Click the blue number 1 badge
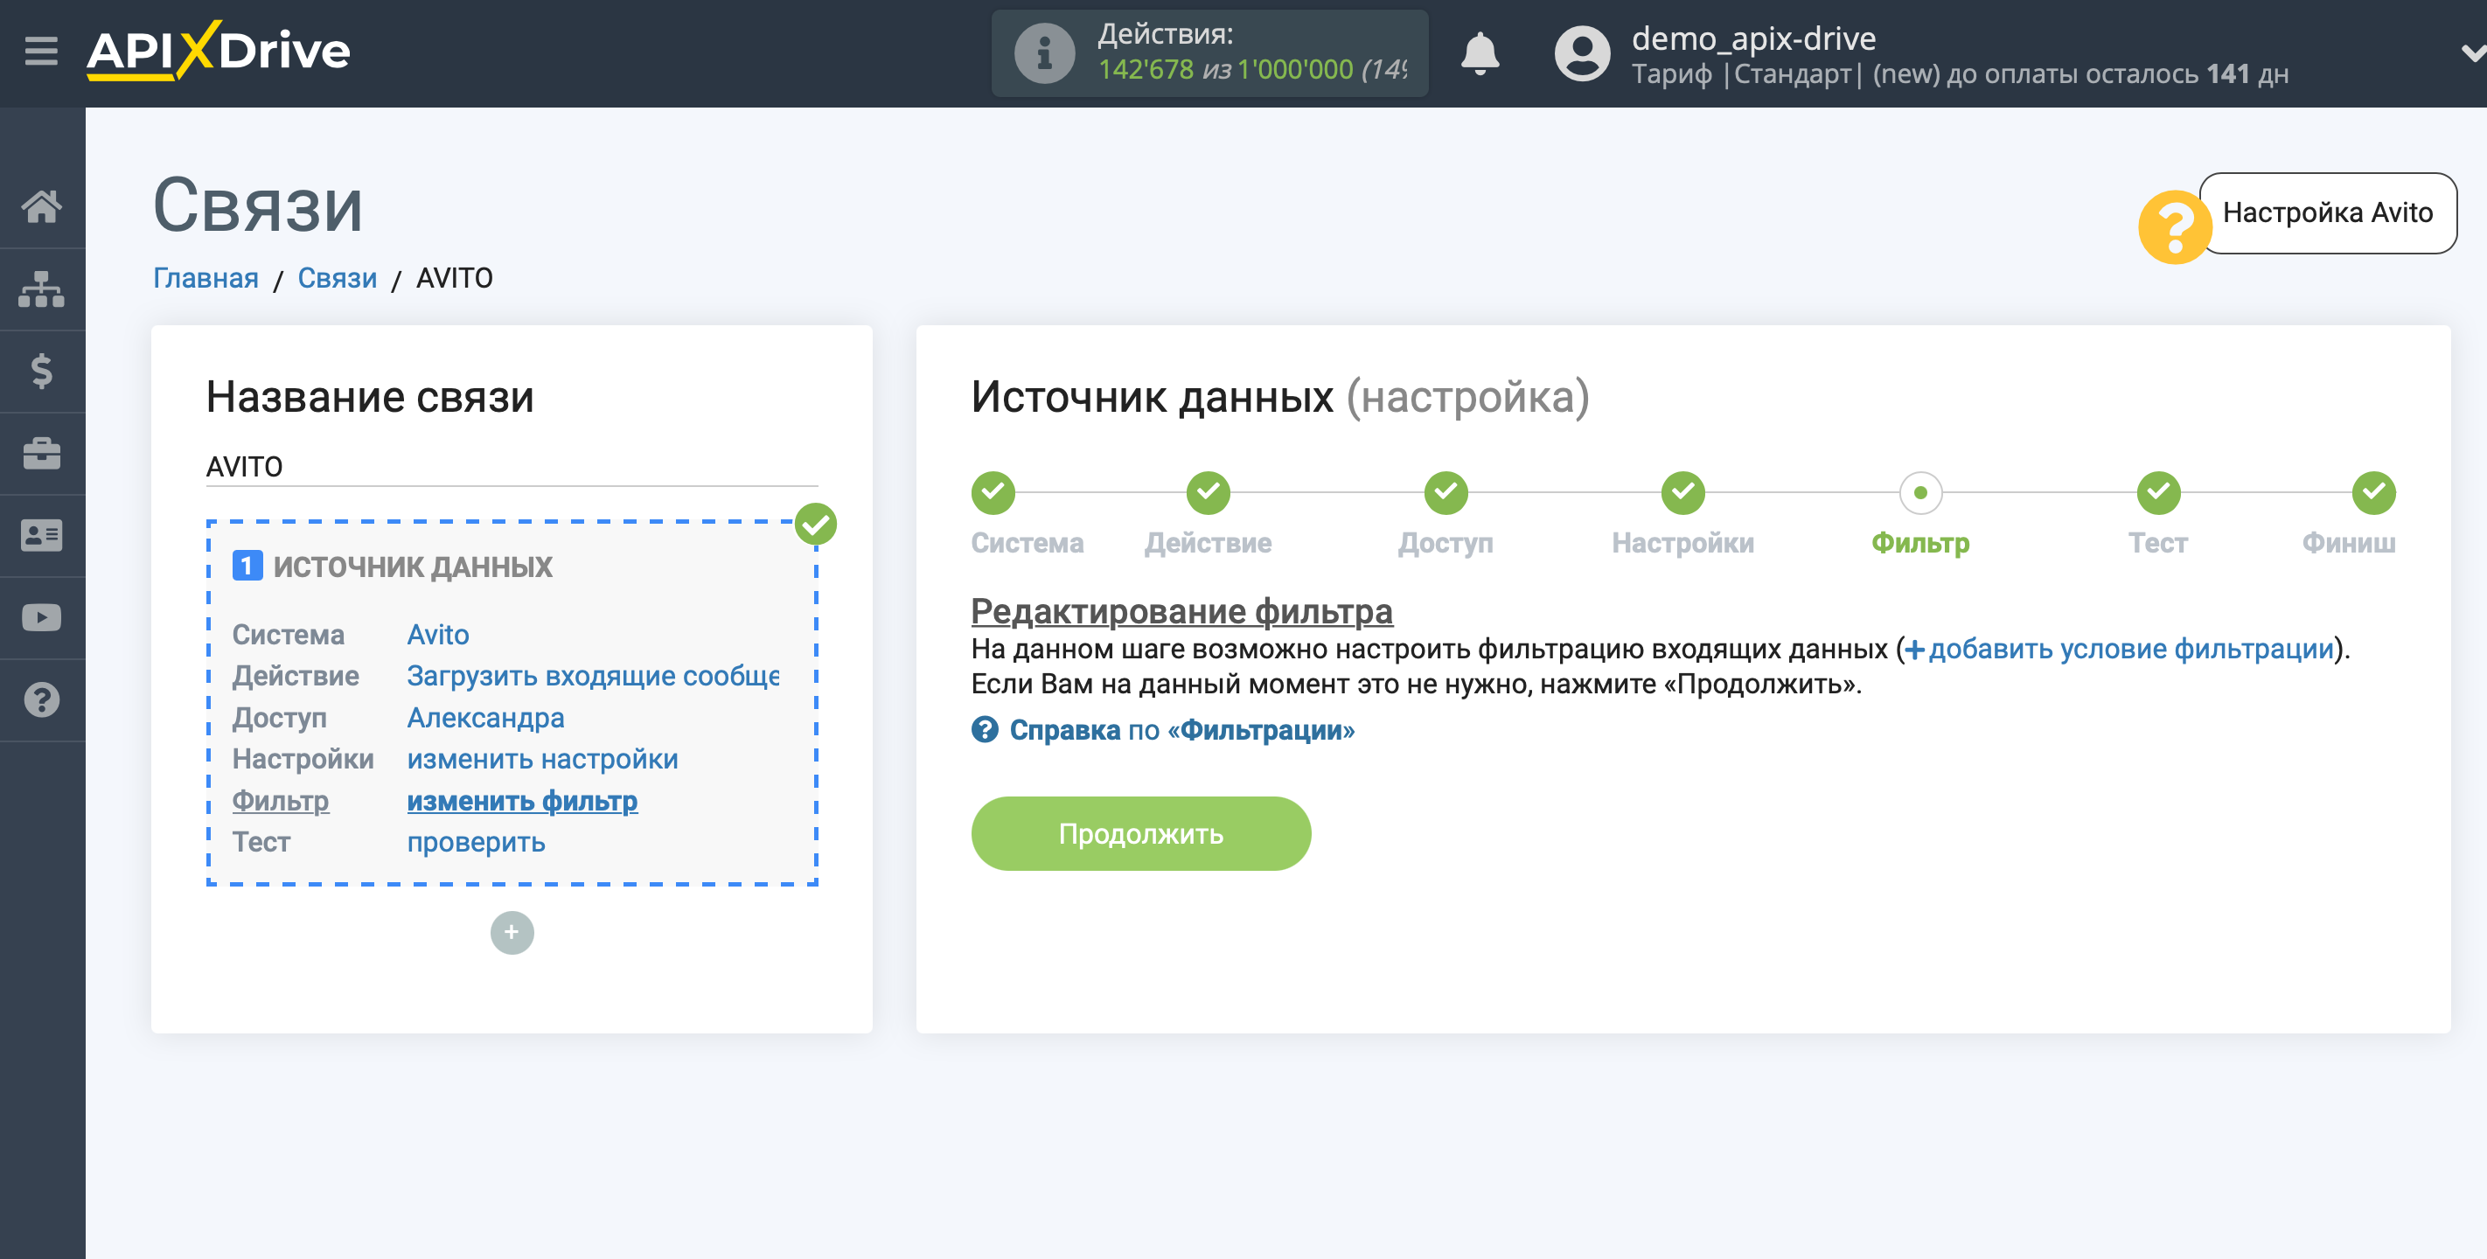The image size is (2487, 1259). [x=247, y=566]
